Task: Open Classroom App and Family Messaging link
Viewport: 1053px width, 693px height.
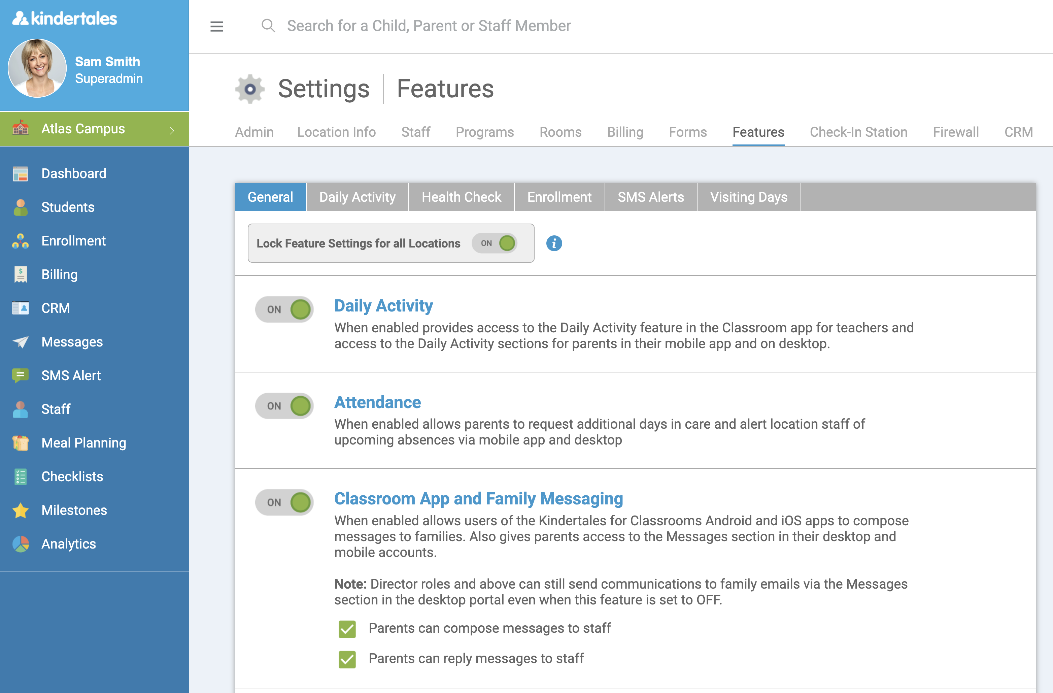Action: (x=478, y=499)
